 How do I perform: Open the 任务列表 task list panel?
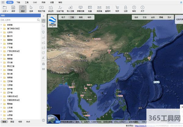tap(179, 19)
